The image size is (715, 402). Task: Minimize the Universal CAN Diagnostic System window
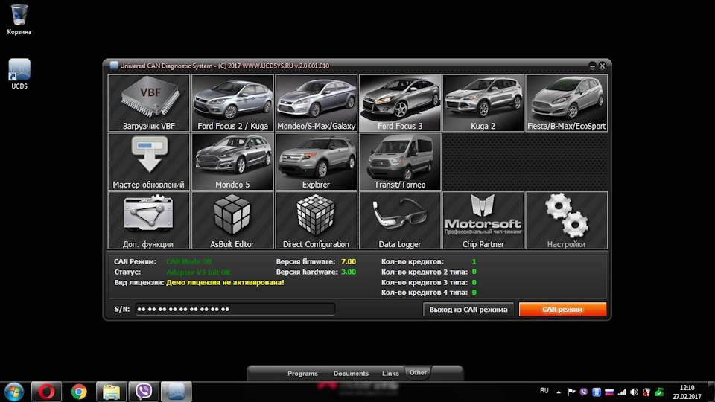[592, 66]
